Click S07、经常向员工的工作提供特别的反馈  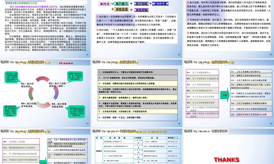coord(251,109)
